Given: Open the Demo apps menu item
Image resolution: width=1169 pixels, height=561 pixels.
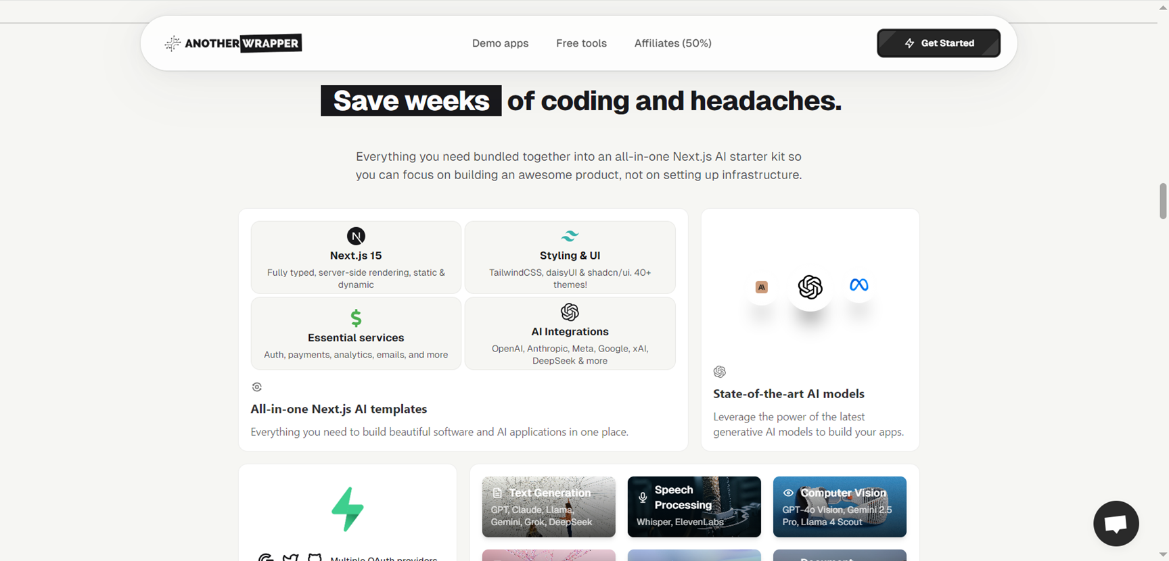Looking at the screenshot, I should (500, 43).
